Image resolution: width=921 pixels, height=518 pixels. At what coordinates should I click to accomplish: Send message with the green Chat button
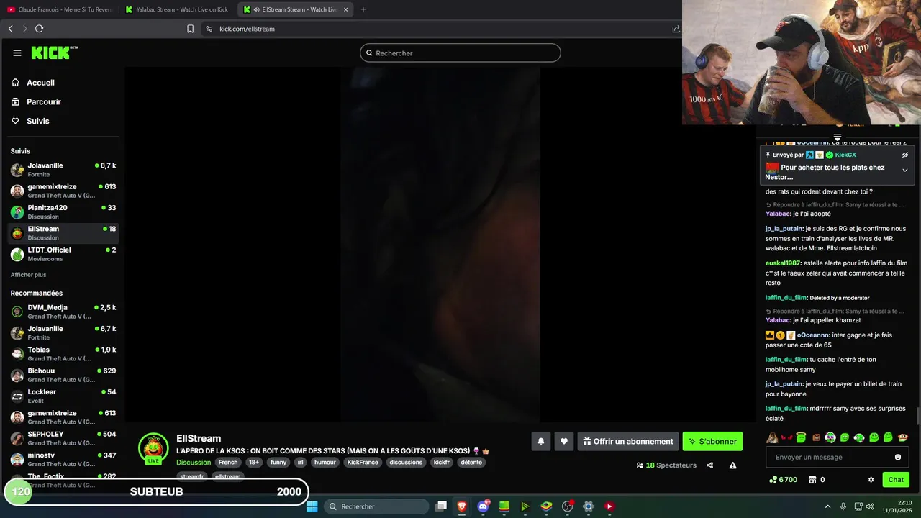click(896, 480)
